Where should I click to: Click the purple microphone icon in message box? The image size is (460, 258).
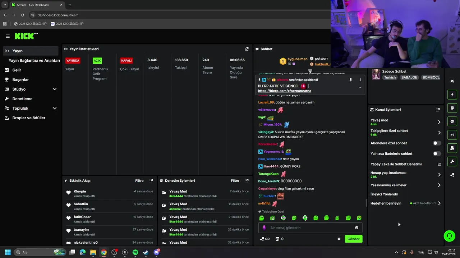point(264,228)
